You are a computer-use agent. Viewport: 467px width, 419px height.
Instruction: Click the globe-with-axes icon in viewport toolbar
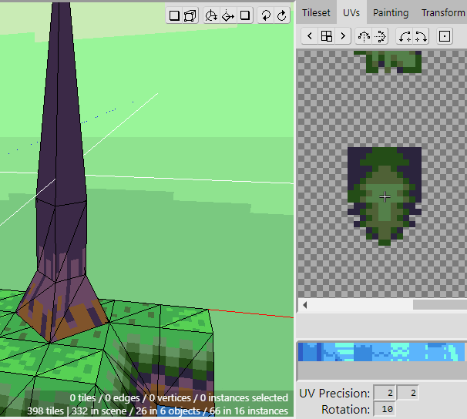[211, 15]
